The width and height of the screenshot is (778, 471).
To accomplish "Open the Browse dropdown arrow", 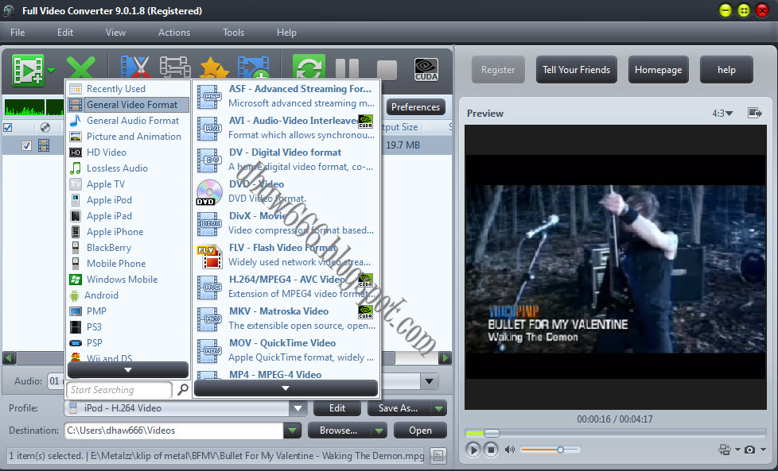I will [x=379, y=430].
